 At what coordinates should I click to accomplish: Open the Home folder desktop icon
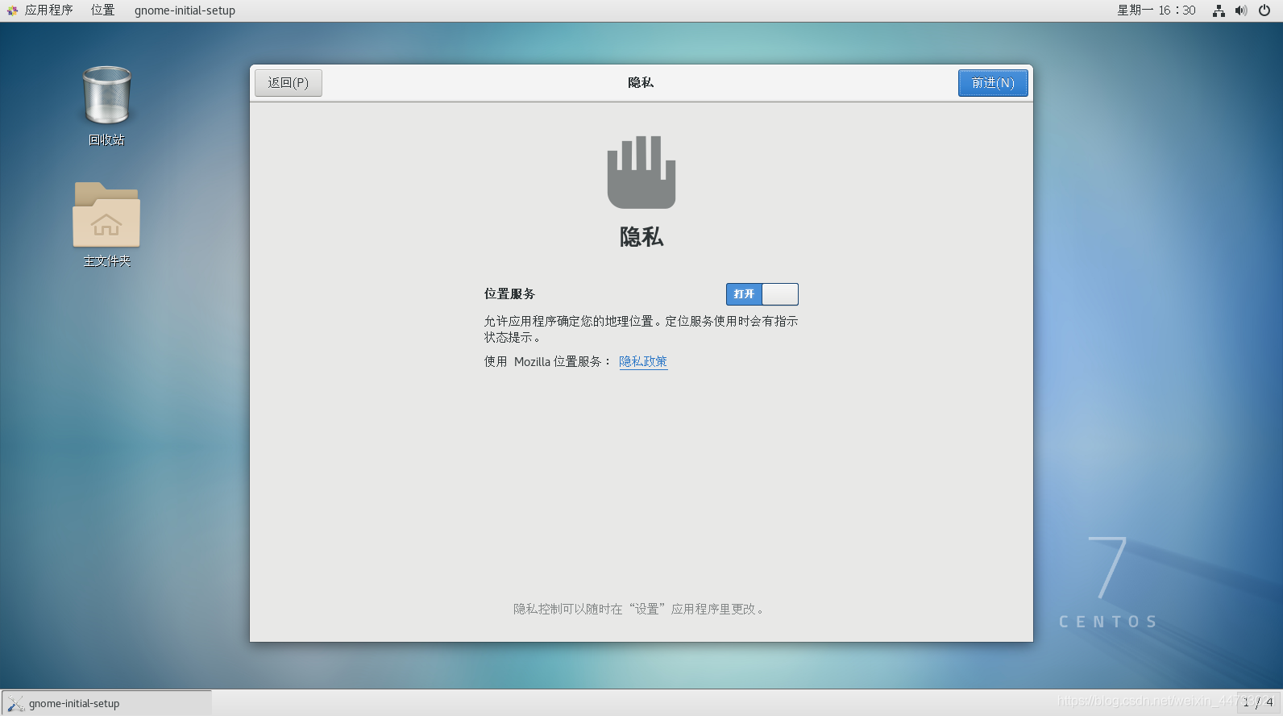point(106,214)
